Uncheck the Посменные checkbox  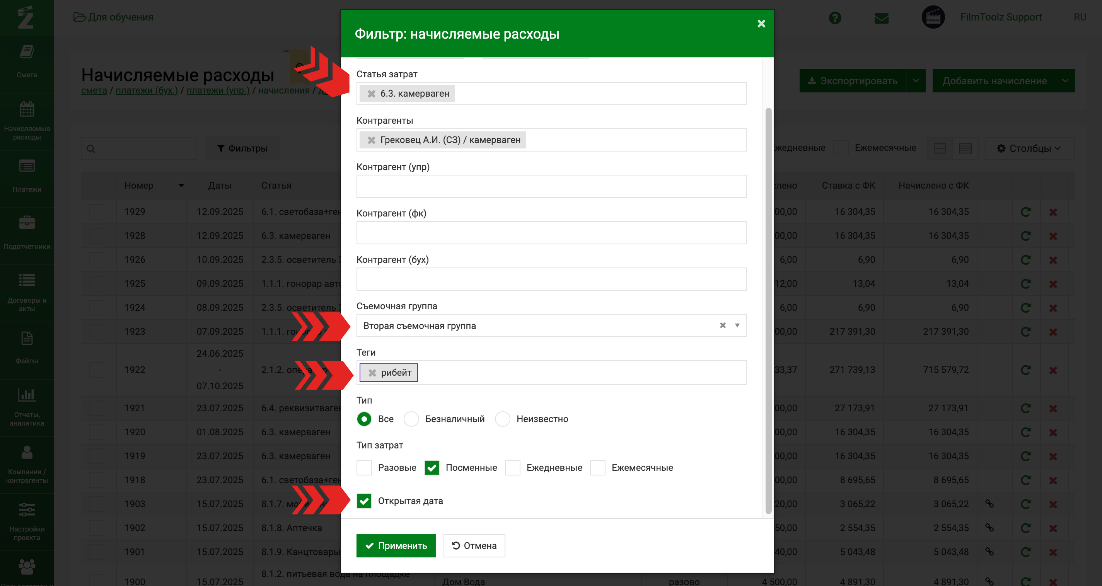coord(432,468)
